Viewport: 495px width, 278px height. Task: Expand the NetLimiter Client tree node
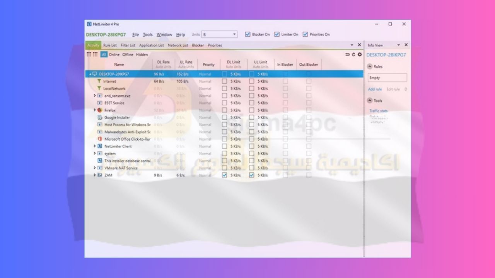pos(94,146)
